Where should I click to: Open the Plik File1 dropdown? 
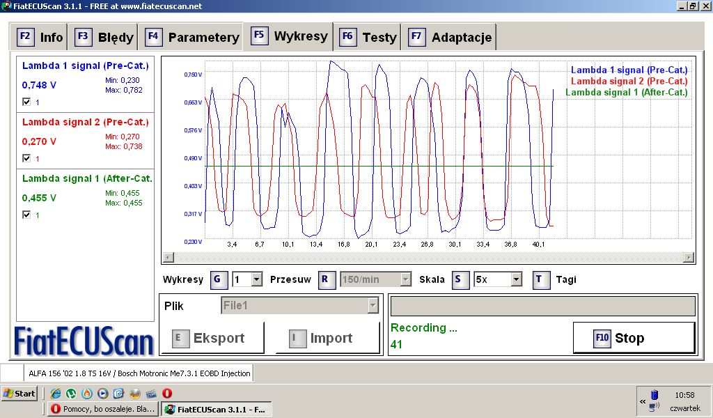pyautogui.click(x=373, y=305)
